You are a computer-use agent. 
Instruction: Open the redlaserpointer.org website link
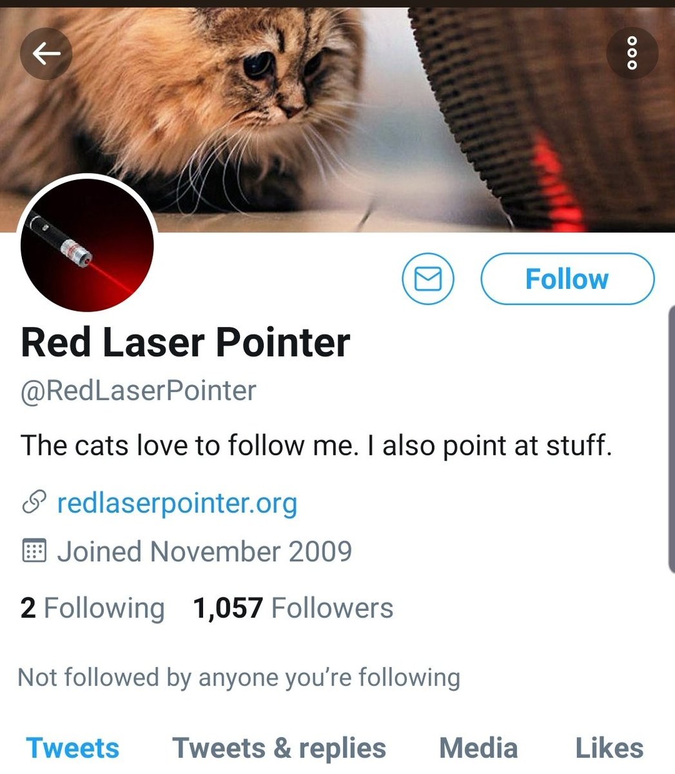tap(177, 503)
